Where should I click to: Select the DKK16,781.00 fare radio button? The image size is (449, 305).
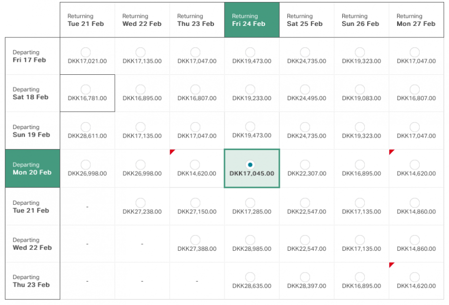(86, 90)
